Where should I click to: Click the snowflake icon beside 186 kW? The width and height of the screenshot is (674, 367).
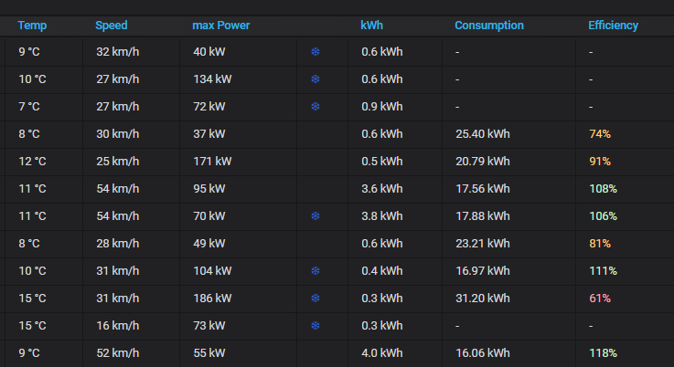(x=316, y=299)
